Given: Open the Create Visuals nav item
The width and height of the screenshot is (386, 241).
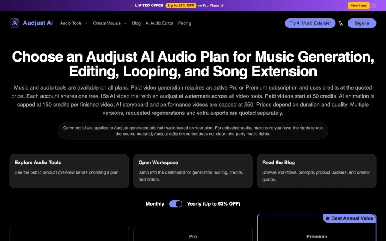Looking at the screenshot, I should click(107, 23).
